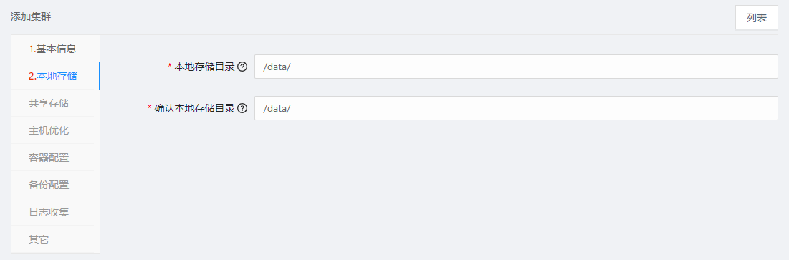The width and height of the screenshot is (789, 260).
Task: Click the blue active indicator beside 本地存储
Action: pos(99,76)
